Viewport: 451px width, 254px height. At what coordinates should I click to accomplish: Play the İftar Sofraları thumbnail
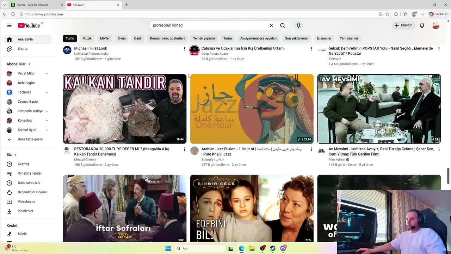(x=125, y=208)
